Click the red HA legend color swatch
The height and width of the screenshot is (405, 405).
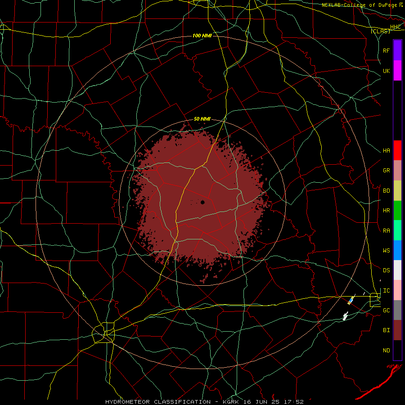point(397,150)
